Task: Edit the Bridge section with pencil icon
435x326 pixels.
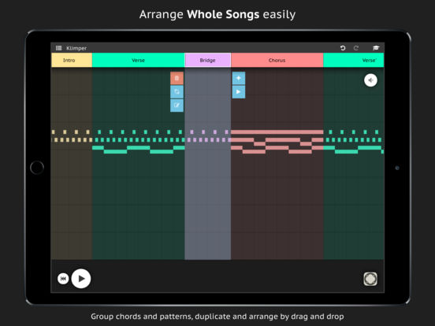Action: [x=177, y=106]
